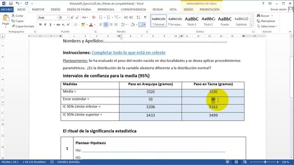The height and width of the screenshot is (165, 294).
Task: Shrink font size with the smaller A button
Action: point(77,17)
